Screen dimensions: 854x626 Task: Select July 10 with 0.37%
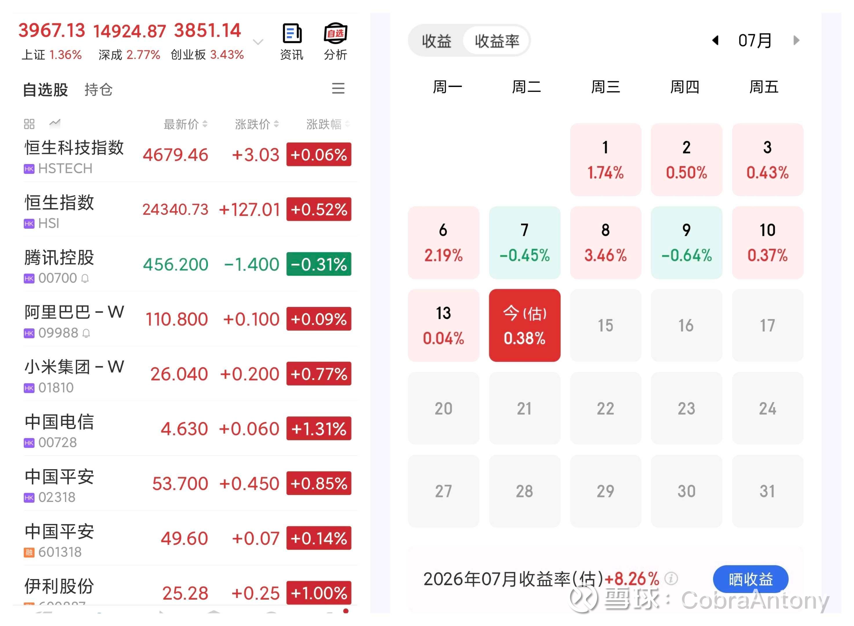click(768, 243)
